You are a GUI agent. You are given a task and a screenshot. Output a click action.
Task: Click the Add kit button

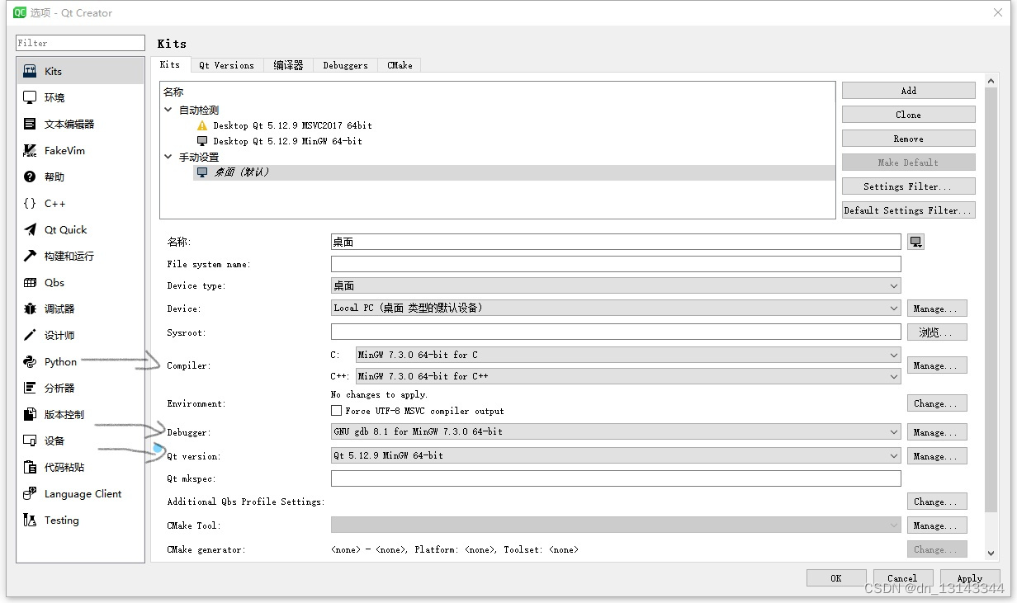tap(909, 91)
